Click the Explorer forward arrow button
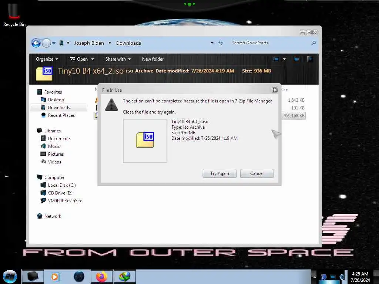 (x=46, y=43)
